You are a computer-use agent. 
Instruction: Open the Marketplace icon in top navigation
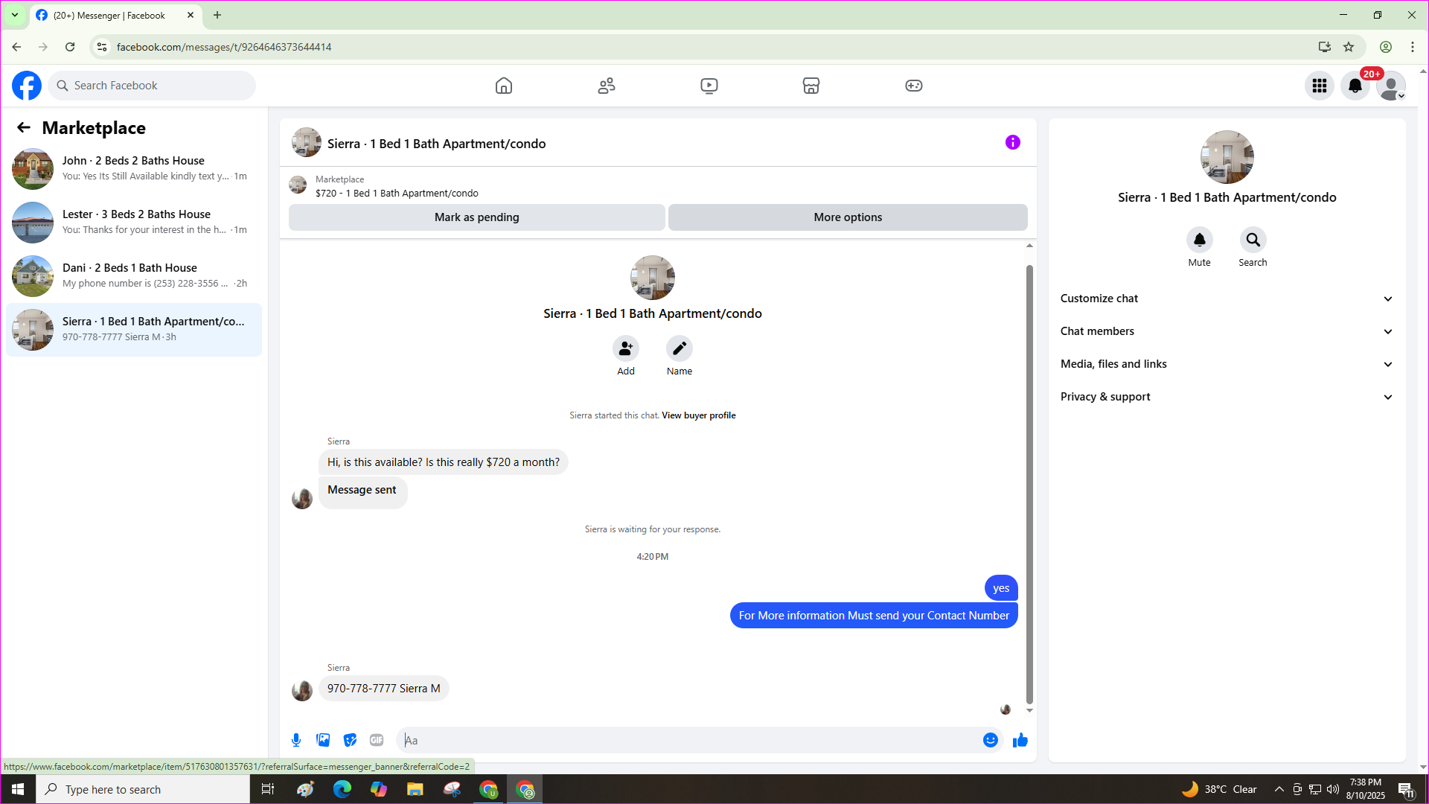click(811, 86)
